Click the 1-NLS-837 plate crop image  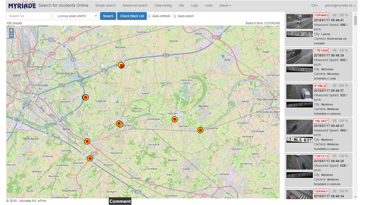click(x=299, y=140)
